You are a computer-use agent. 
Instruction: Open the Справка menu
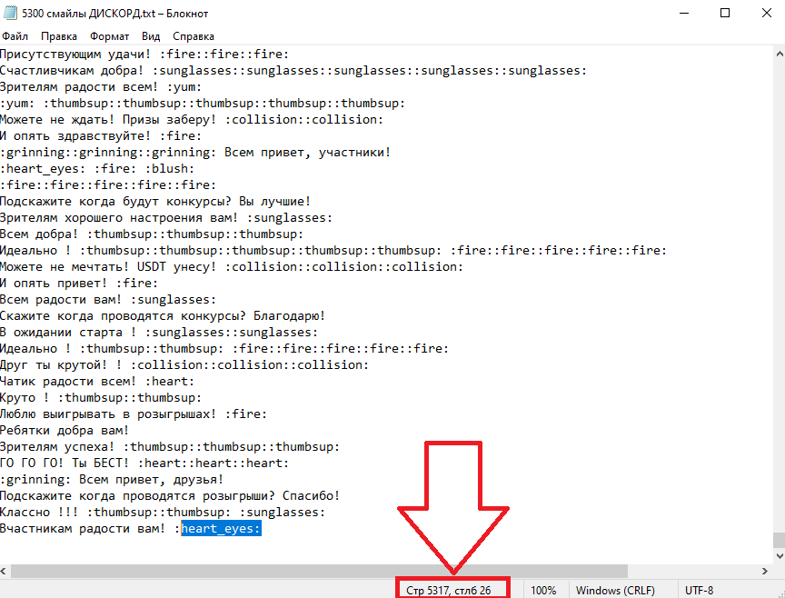point(194,36)
